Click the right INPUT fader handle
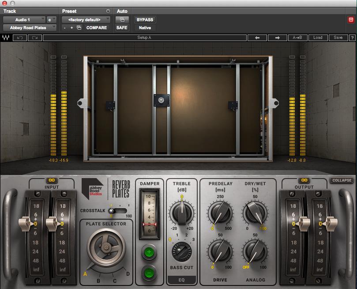357x289 pixels. click(53, 224)
